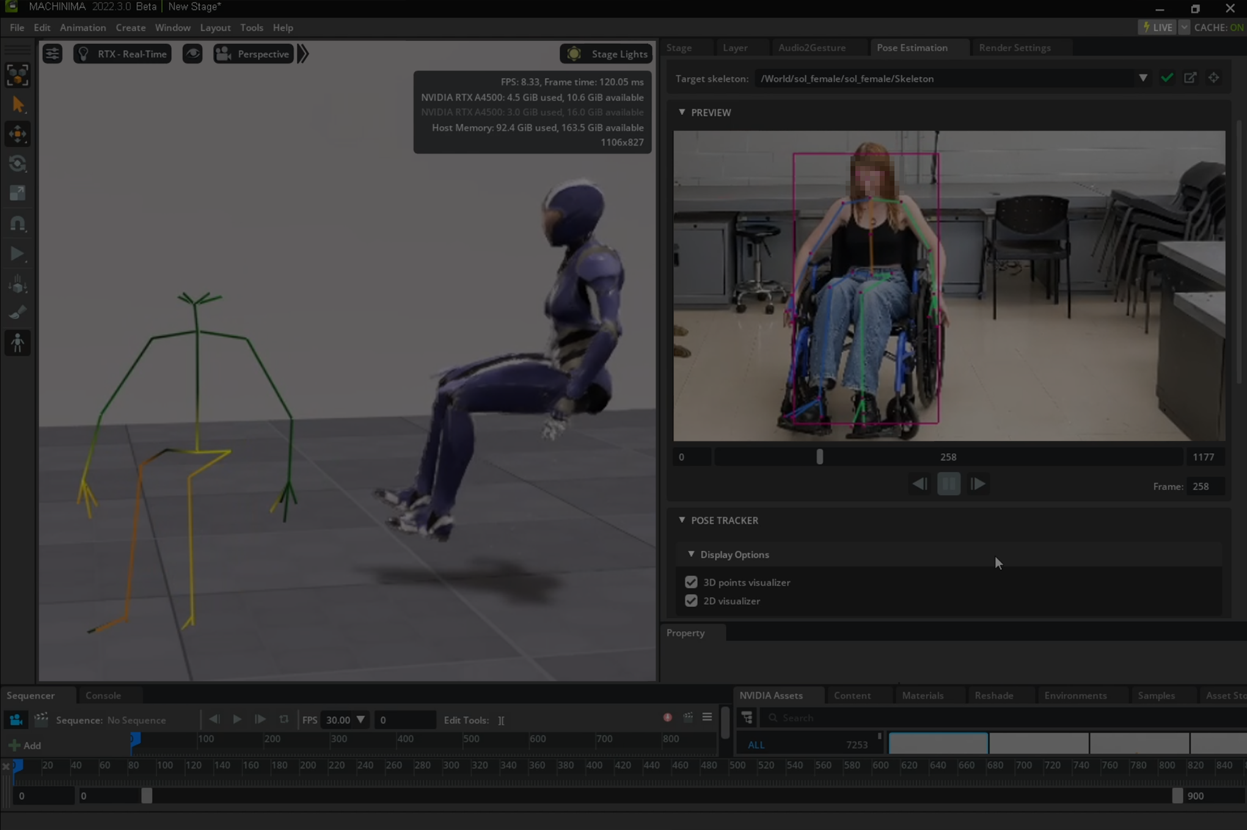Open the Animation menu
The image size is (1247, 830).
[82, 27]
